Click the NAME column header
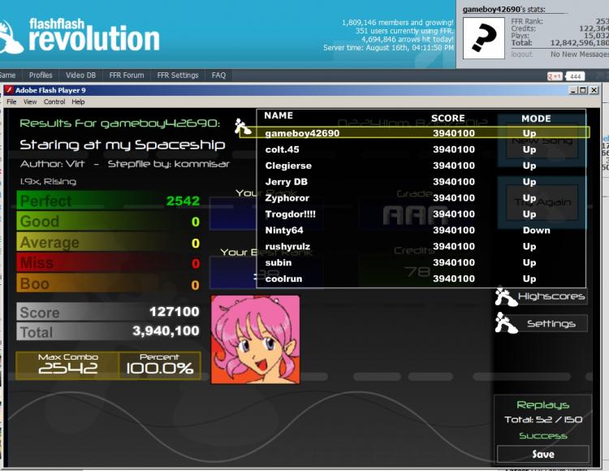Viewport: 609px width, 471px height. click(x=279, y=115)
